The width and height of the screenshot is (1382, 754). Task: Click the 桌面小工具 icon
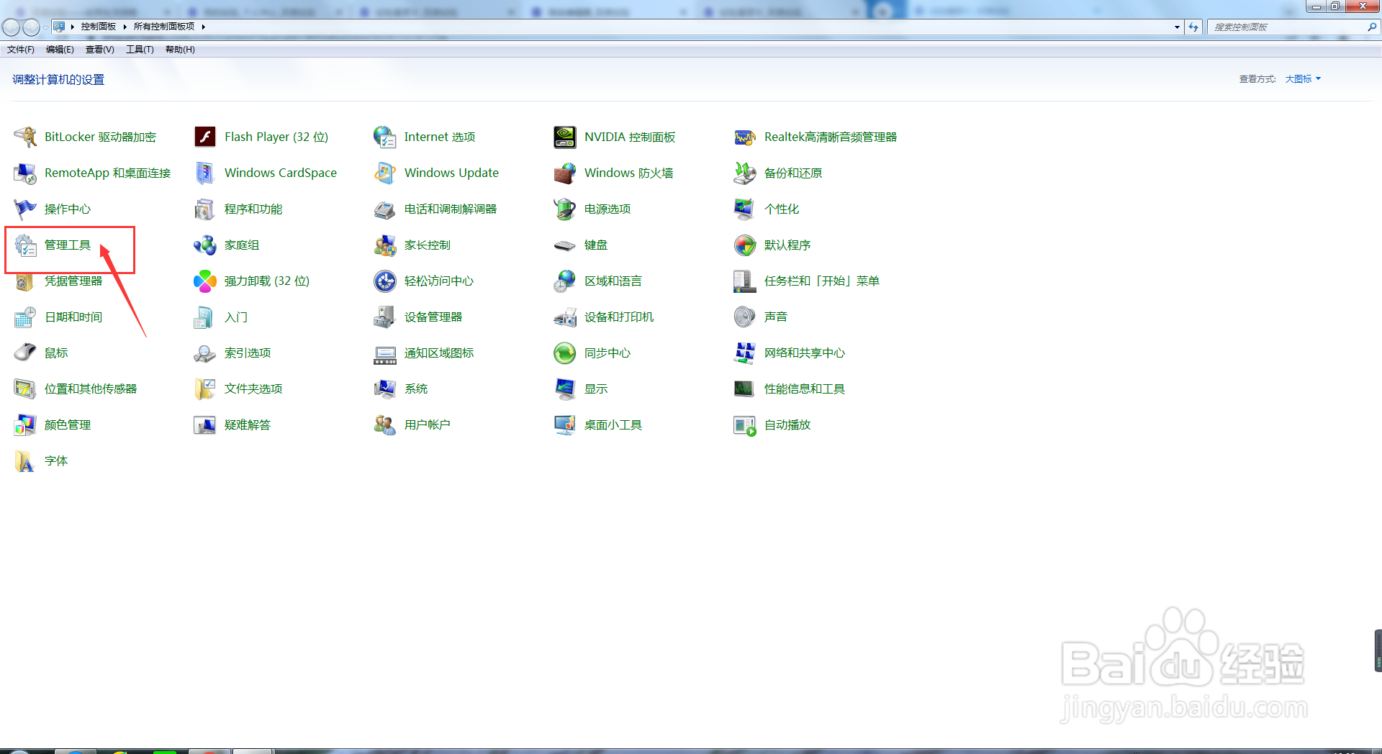pyautogui.click(x=565, y=424)
